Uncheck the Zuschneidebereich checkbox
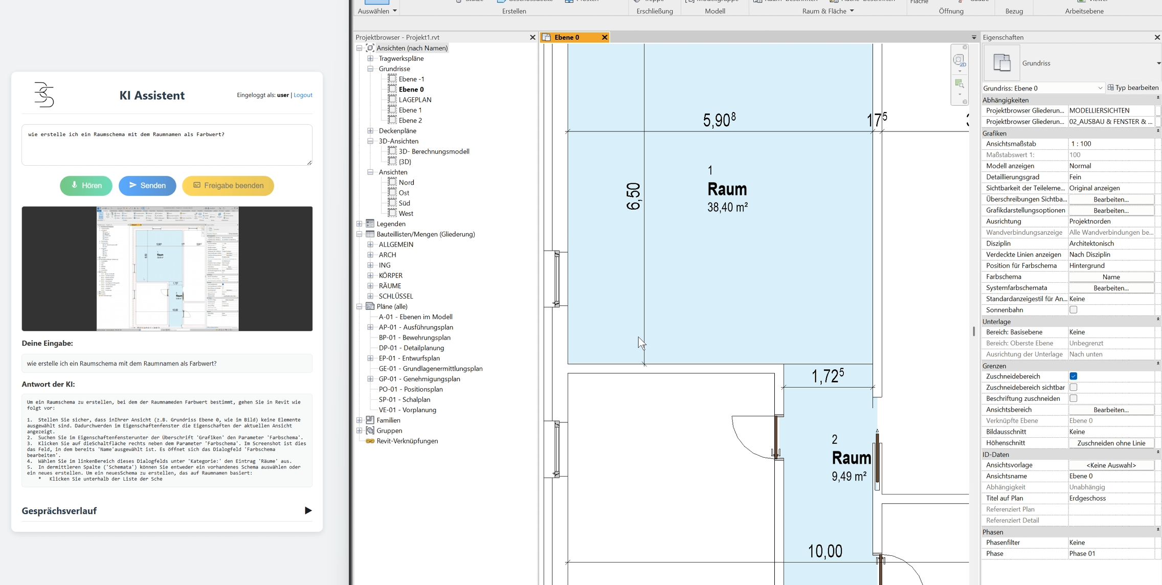This screenshot has height=585, width=1162. [1074, 376]
